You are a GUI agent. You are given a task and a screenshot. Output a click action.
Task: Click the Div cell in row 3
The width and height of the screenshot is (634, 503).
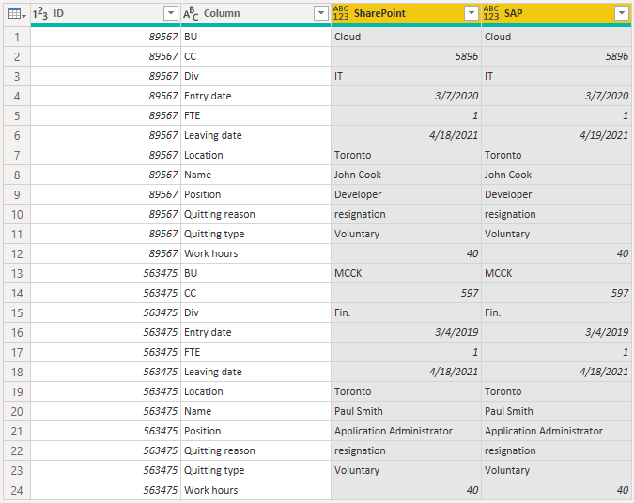pos(255,76)
